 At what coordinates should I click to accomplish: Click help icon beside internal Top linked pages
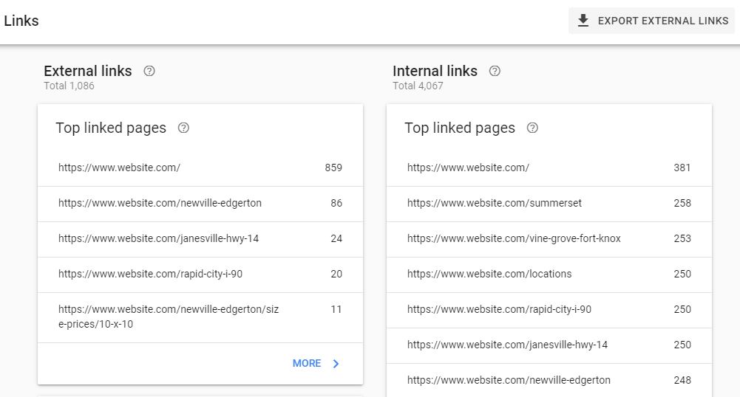[x=532, y=128]
